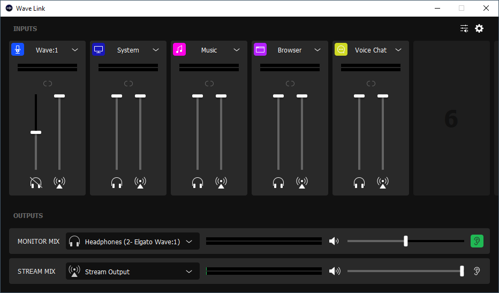The height and width of the screenshot is (293, 499).
Task: Close the Wave Link window
Action: pyautogui.click(x=486, y=8)
